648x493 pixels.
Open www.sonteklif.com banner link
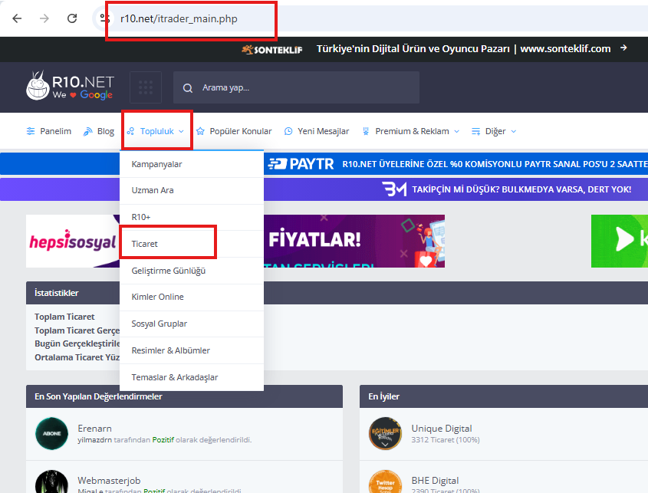coord(565,49)
